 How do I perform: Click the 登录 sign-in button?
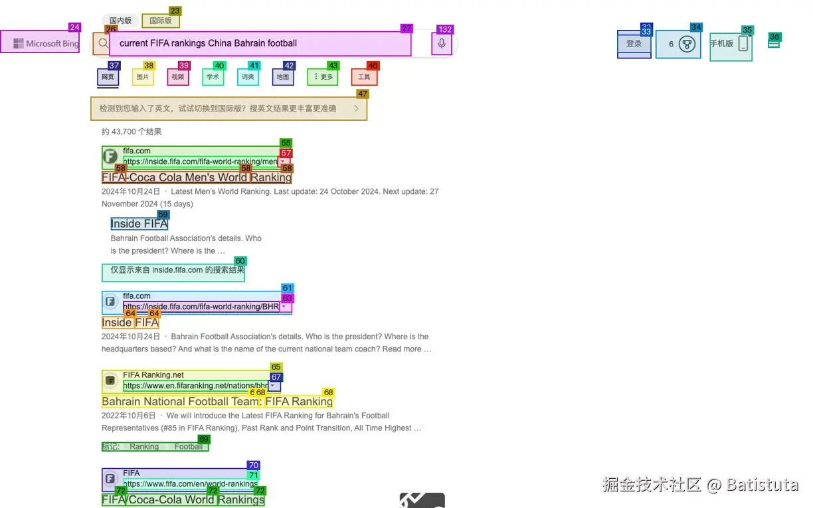pos(634,44)
